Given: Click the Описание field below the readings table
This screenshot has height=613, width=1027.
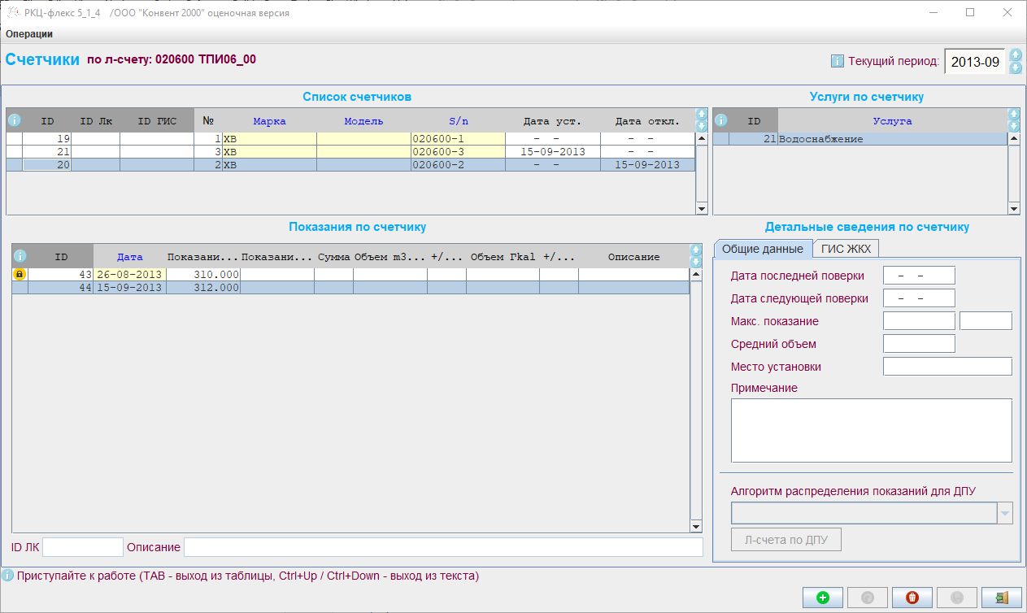Looking at the screenshot, I should click(443, 547).
